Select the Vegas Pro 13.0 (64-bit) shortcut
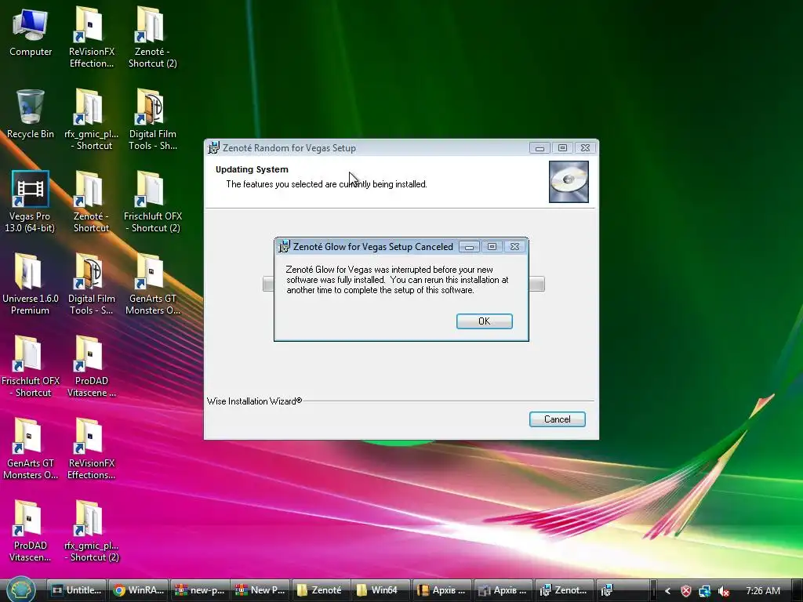This screenshot has width=803, height=602. coord(30,201)
